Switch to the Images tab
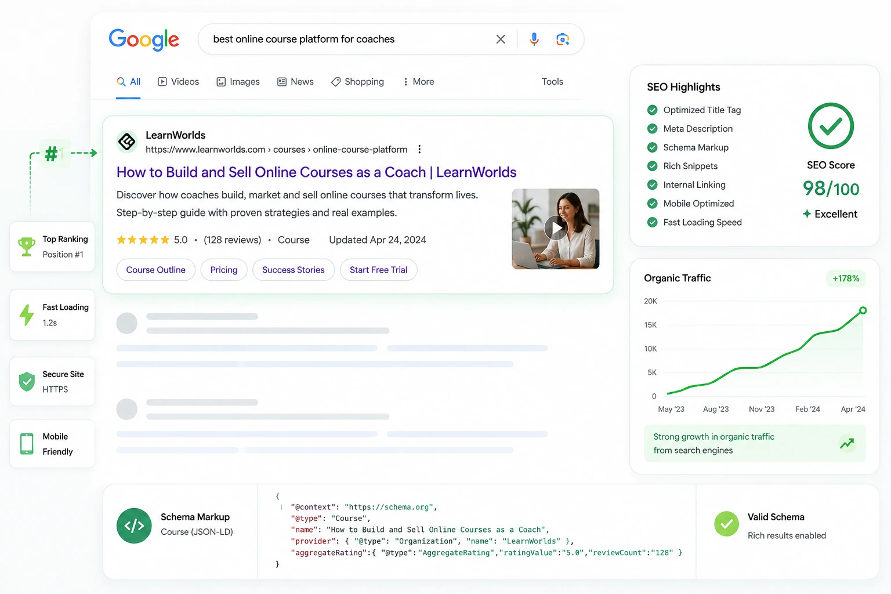Image resolution: width=891 pixels, height=594 pixels. tap(238, 82)
